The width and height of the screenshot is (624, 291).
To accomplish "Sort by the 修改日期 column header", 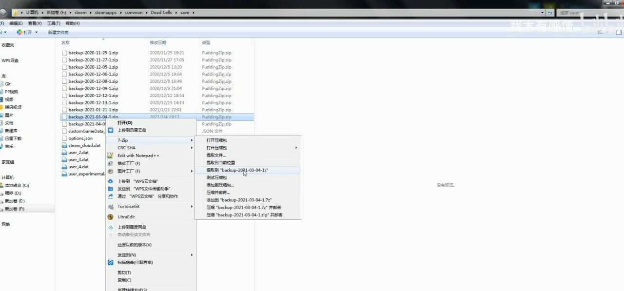I will (x=158, y=42).
